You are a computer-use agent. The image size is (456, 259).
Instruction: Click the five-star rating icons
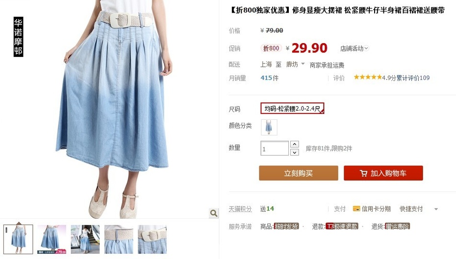[368, 77]
